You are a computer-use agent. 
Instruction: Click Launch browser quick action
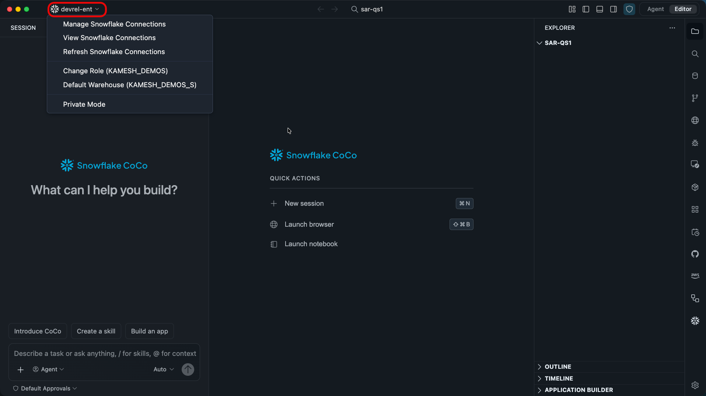pyautogui.click(x=371, y=224)
